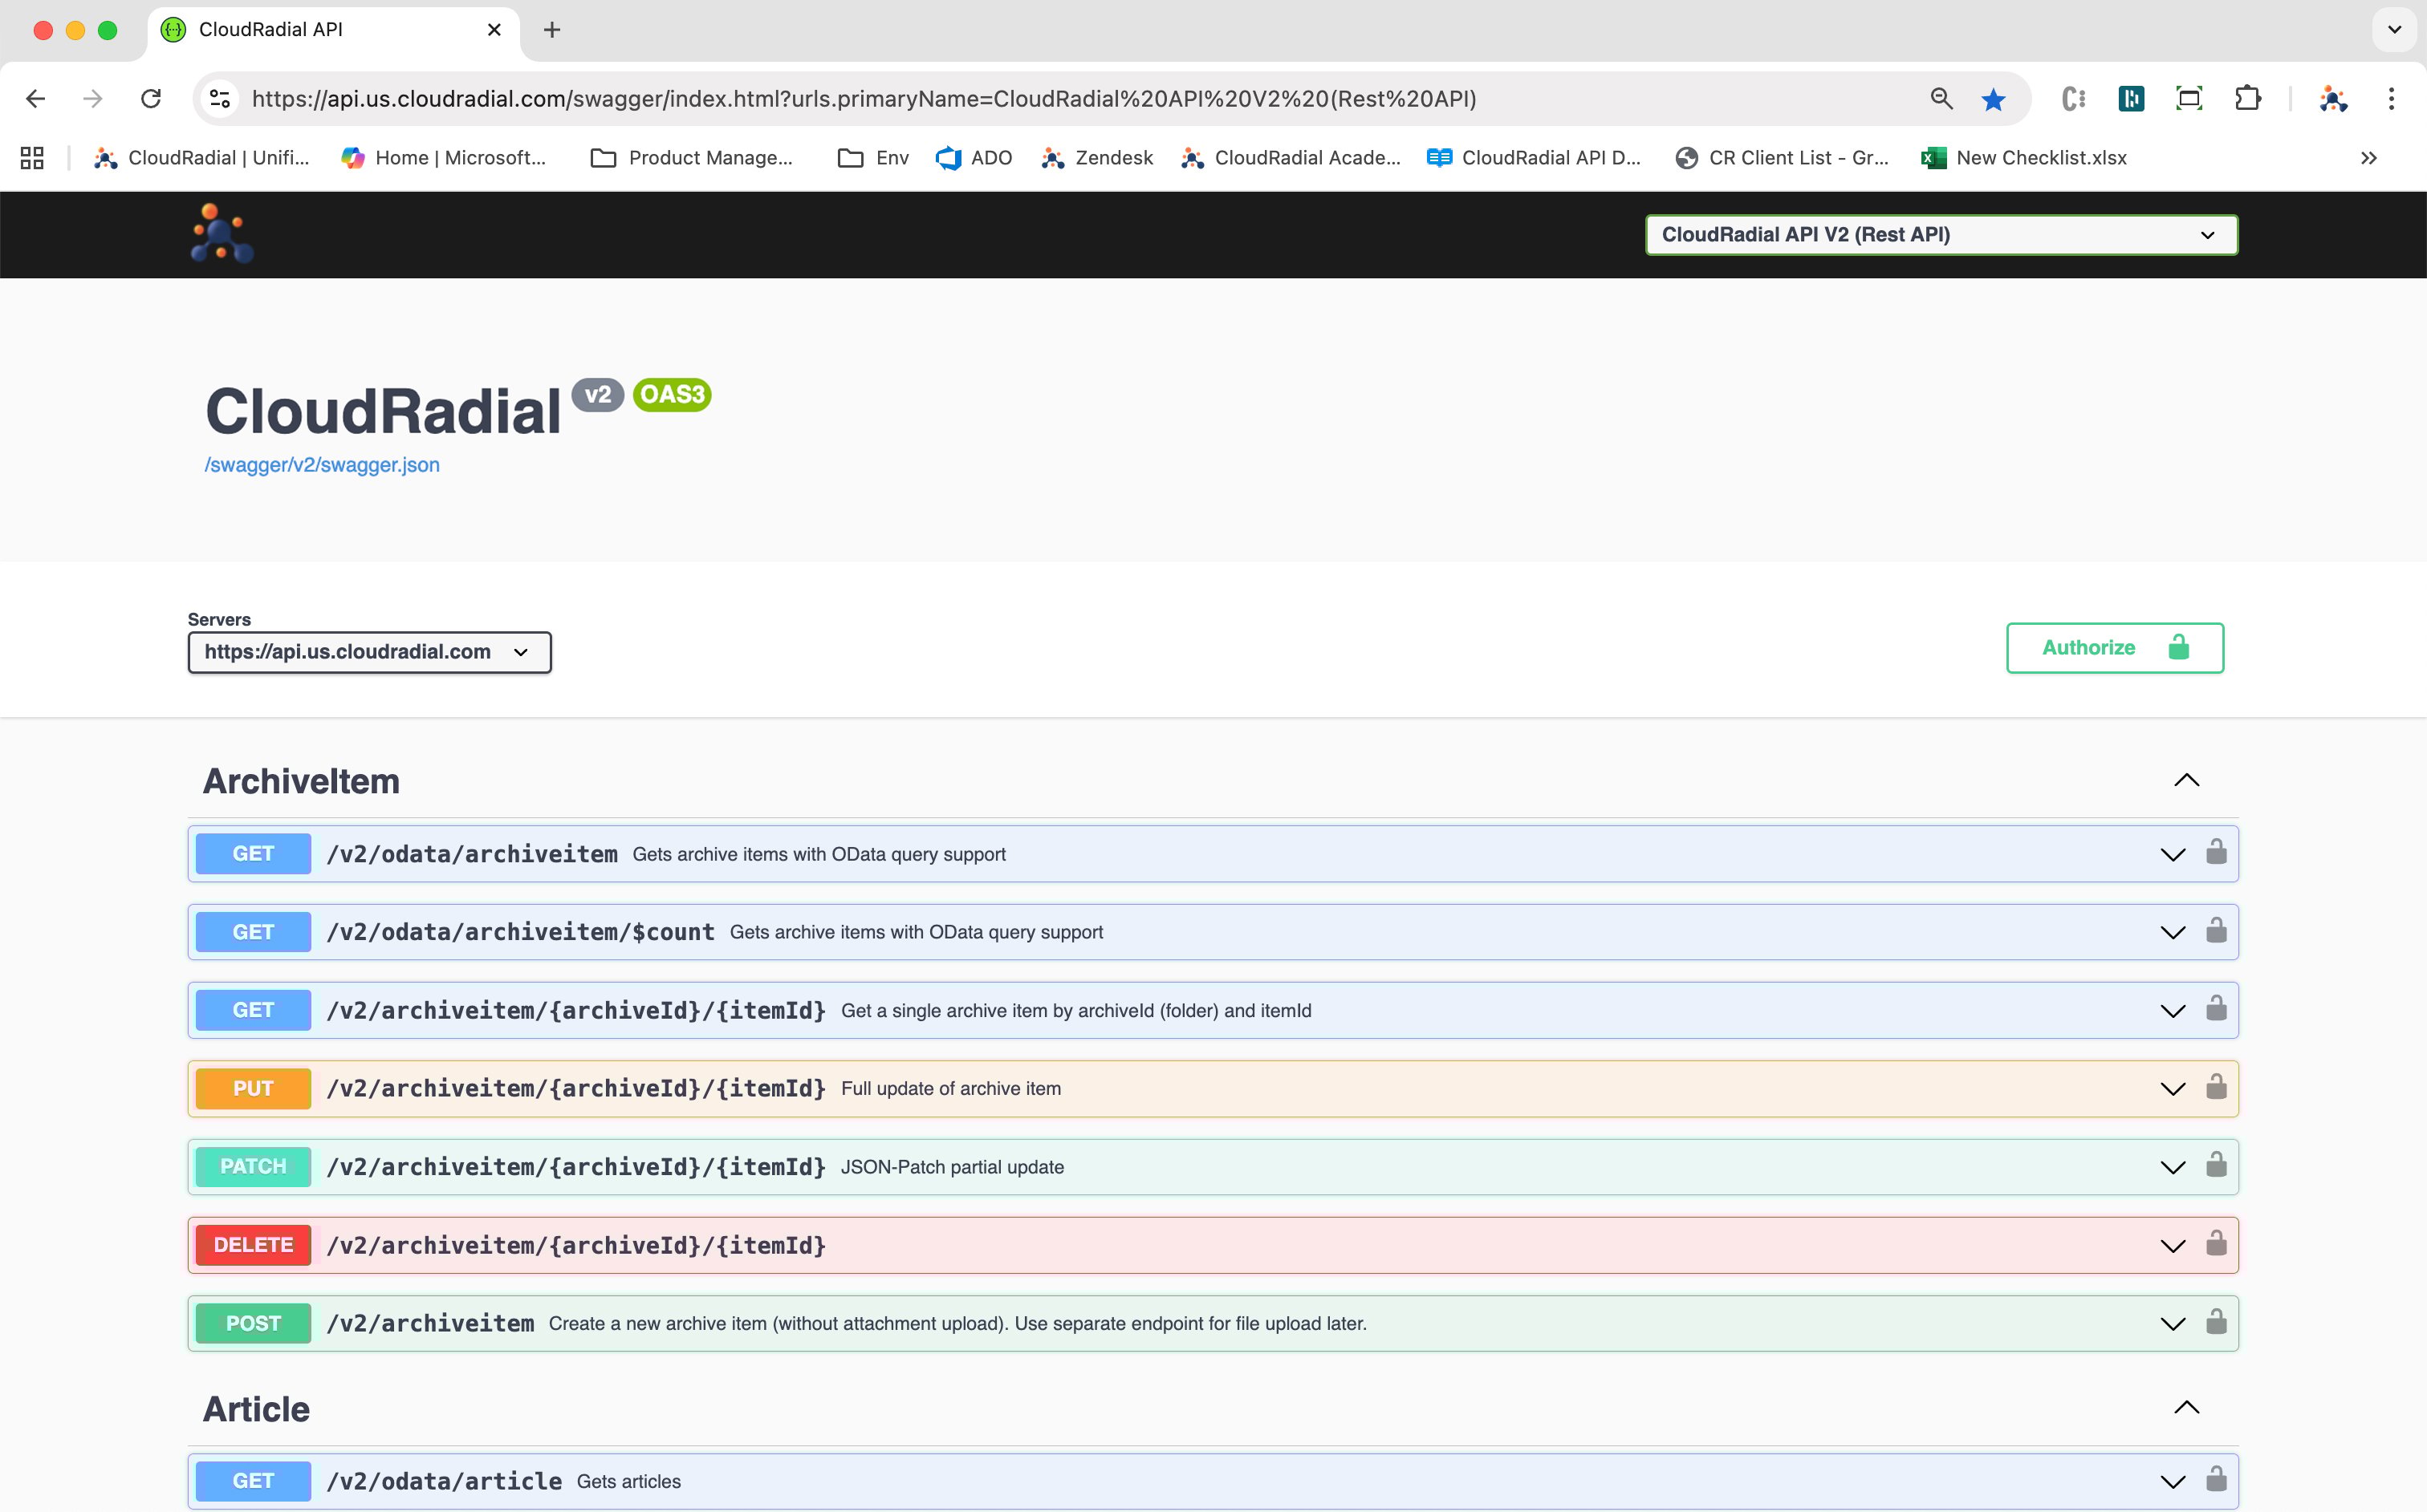
Task: Click the gray C extension icon
Action: (2073, 98)
